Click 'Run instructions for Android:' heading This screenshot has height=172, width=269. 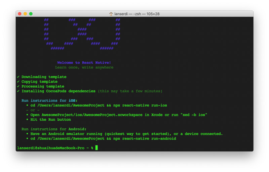(x=54, y=129)
